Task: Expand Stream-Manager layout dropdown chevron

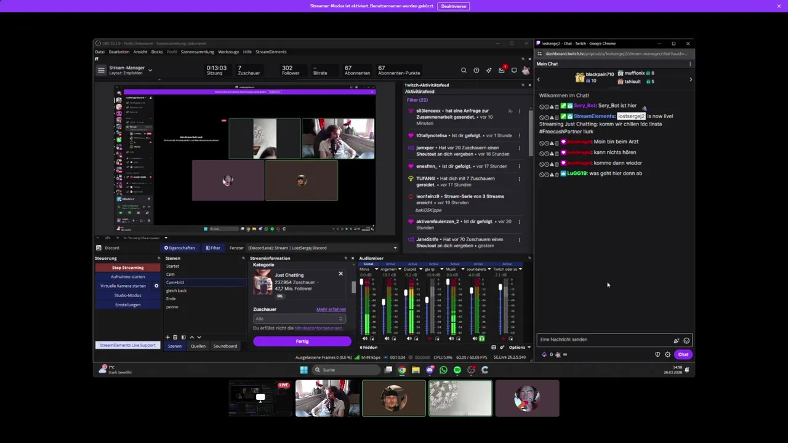Action: click(150, 70)
